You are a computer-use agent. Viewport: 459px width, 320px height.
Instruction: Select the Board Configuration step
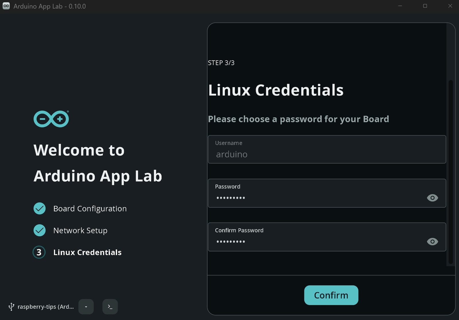point(90,208)
